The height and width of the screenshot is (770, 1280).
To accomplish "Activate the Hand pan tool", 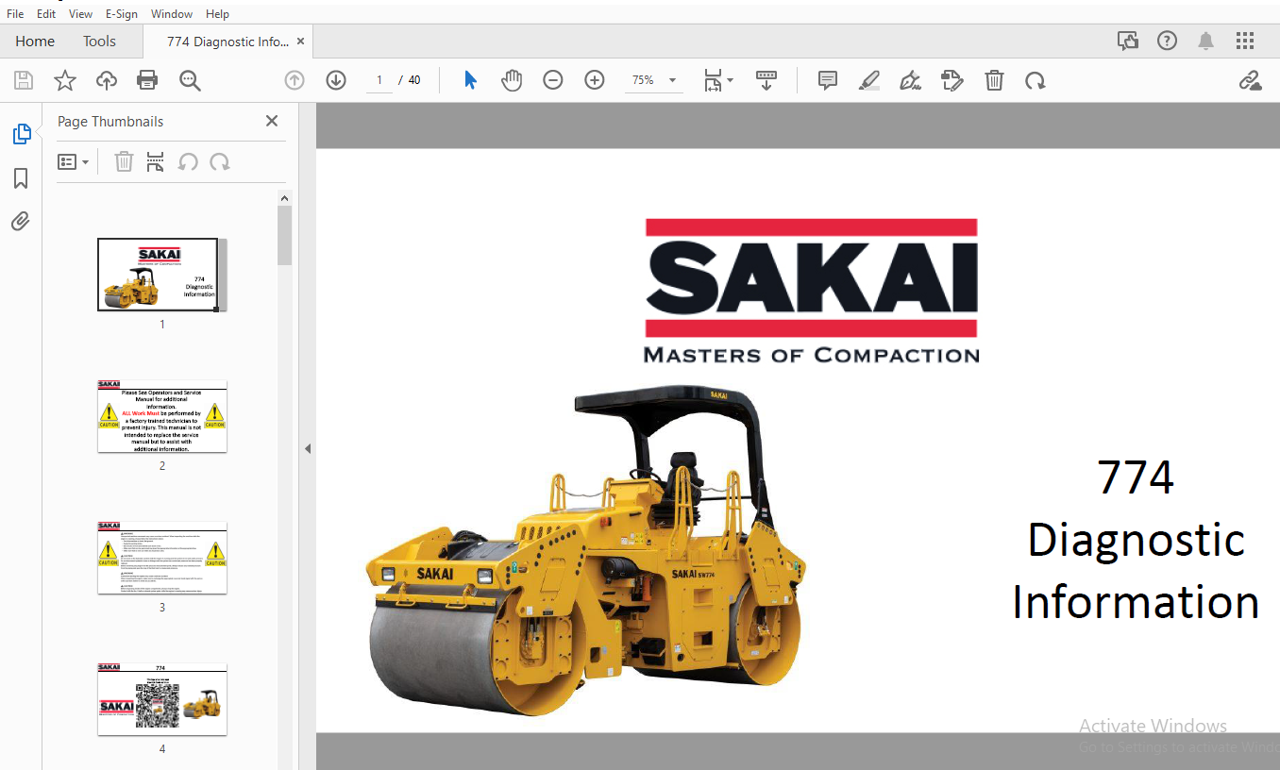I will click(x=512, y=80).
